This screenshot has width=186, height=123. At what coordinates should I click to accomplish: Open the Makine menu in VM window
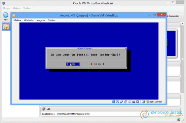click(x=17, y=20)
